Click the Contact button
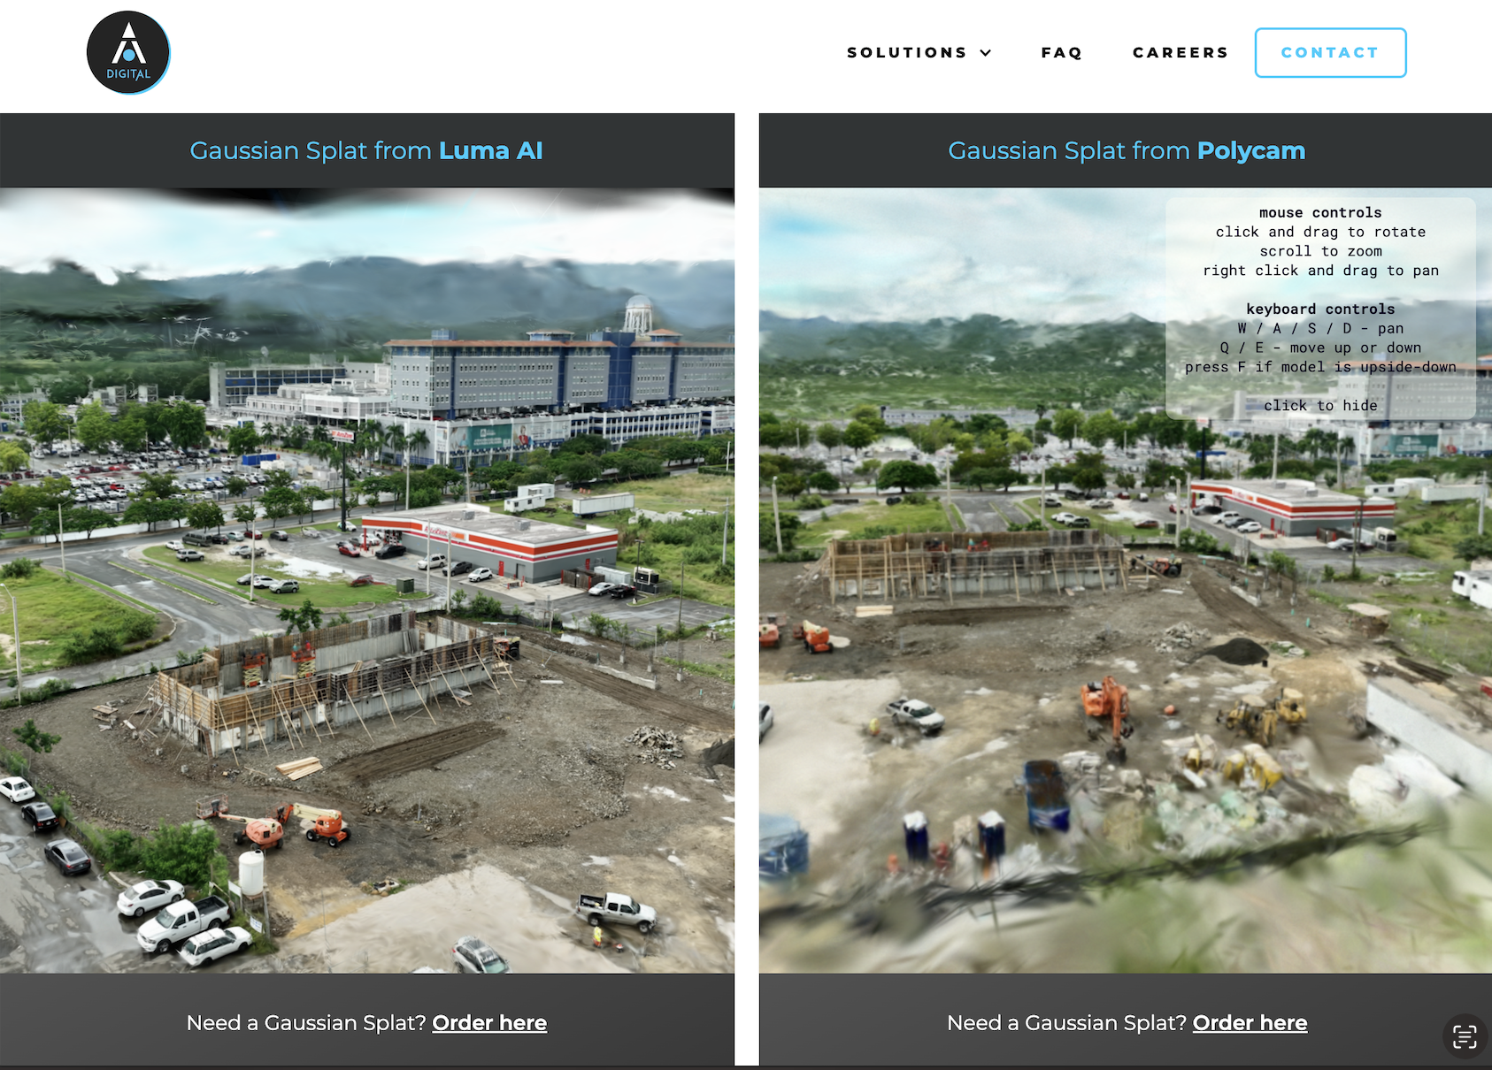Viewport: 1492px width, 1070px height. click(1330, 53)
